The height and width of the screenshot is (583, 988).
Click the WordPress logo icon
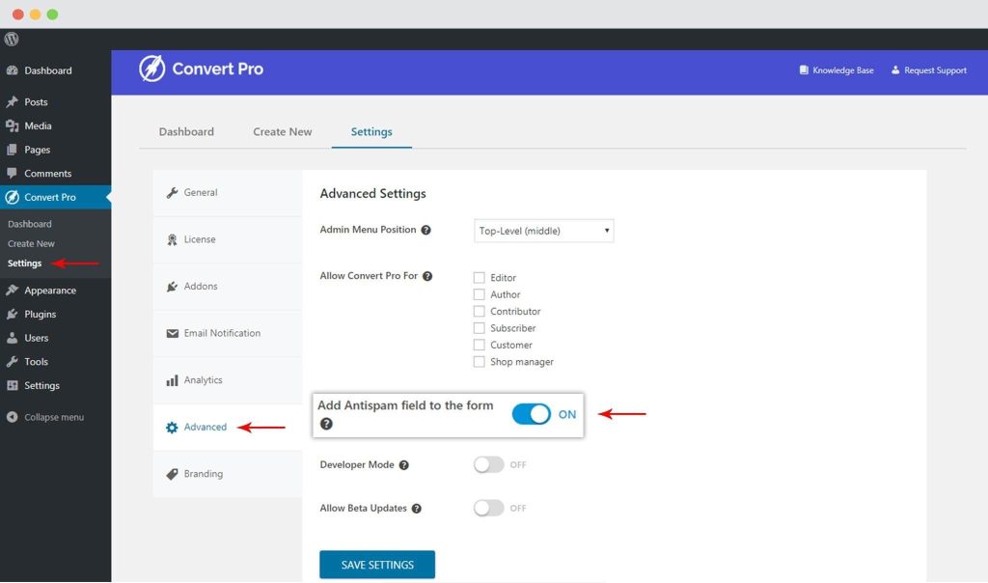(12, 39)
